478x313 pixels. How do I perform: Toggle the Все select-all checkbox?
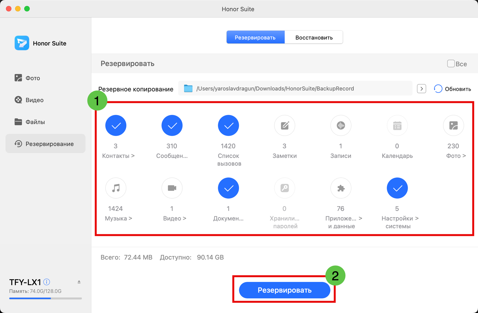(451, 63)
